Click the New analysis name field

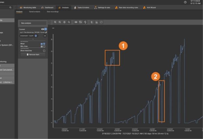coord(33,23)
